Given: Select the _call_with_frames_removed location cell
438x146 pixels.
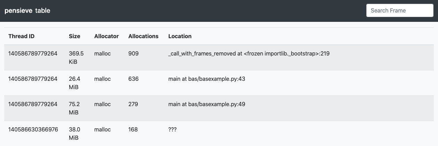Looking at the screenshot, I should [249, 54].
